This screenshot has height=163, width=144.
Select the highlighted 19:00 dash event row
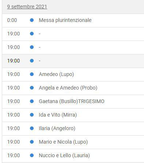pos(73,61)
